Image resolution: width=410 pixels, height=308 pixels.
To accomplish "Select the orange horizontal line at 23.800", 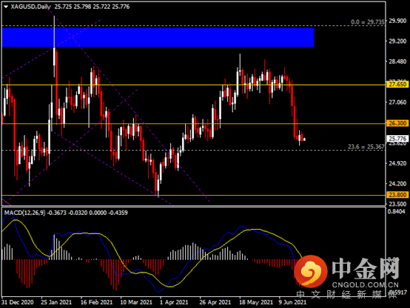I will (x=193, y=195).
